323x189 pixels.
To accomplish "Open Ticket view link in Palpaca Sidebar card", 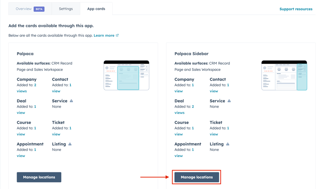I will tap(214, 134).
